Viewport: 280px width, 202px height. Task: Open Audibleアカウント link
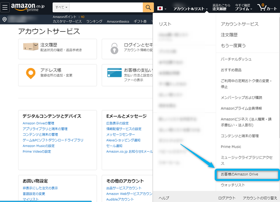(x=120, y=199)
